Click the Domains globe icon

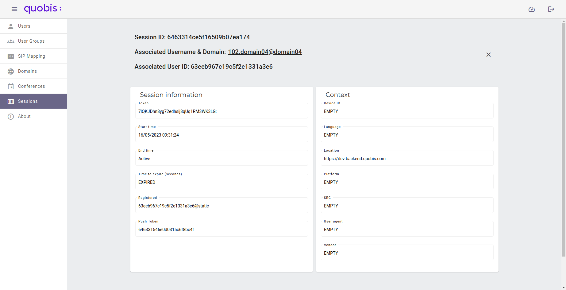[x=11, y=71]
